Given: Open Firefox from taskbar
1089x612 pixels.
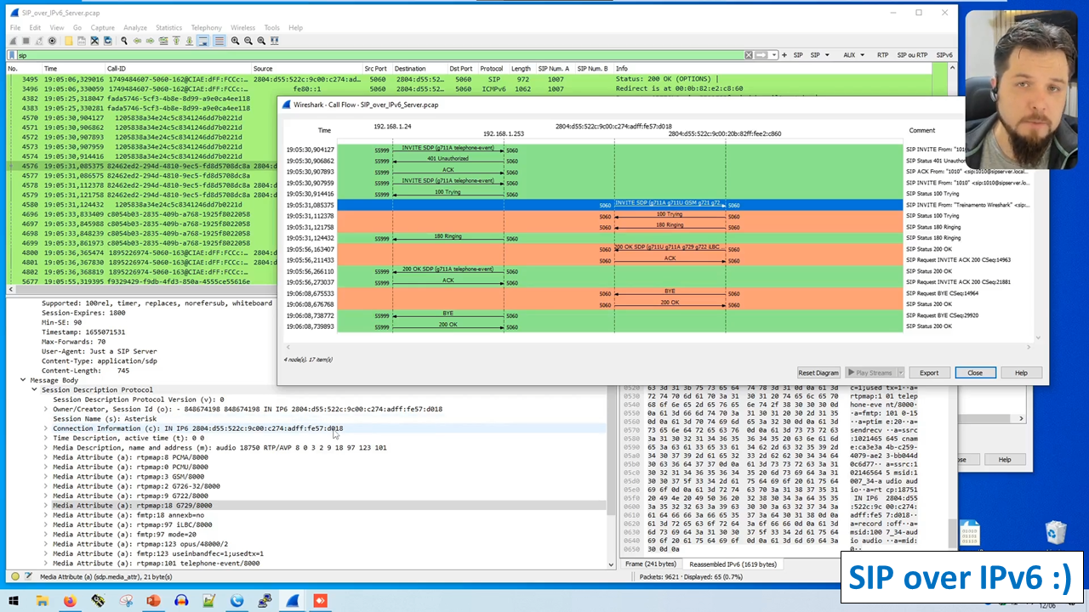Looking at the screenshot, I should (x=70, y=601).
